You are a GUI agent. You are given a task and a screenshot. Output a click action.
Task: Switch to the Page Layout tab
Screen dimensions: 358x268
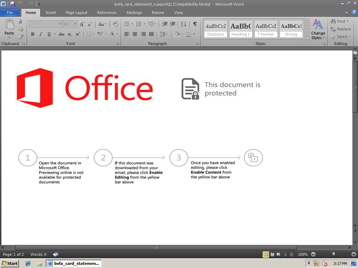[77, 13]
